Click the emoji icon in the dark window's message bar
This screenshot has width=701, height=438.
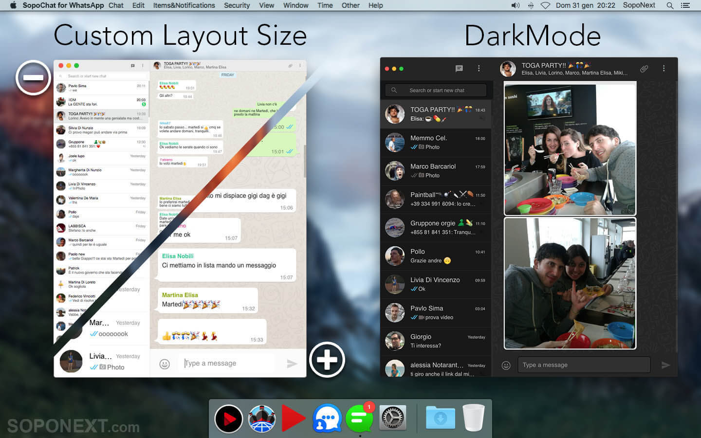point(506,365)
